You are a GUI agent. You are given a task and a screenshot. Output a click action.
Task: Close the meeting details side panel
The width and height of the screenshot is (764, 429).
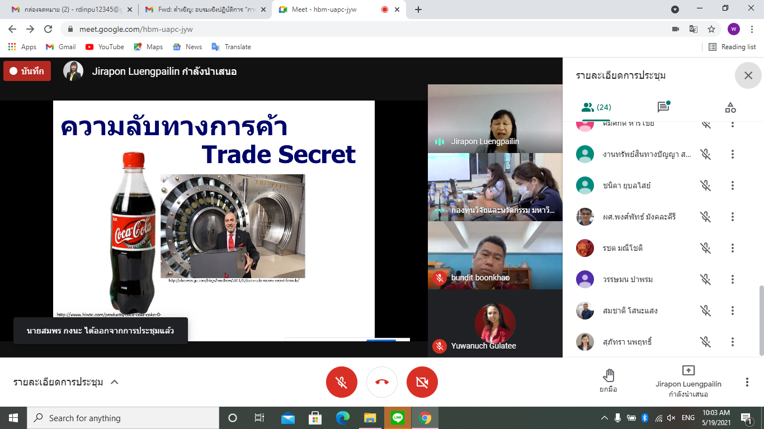pyautogui.click(x=748, y=75)
